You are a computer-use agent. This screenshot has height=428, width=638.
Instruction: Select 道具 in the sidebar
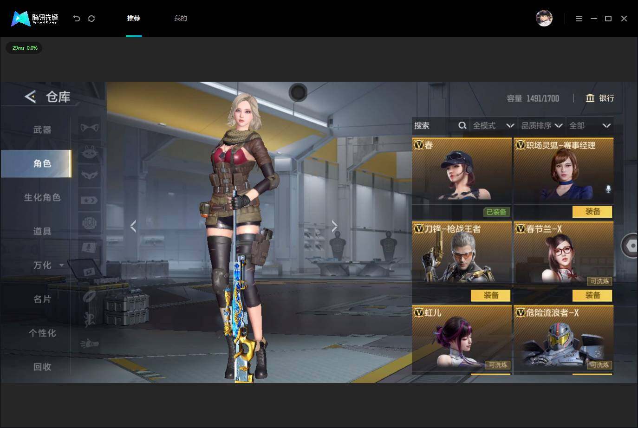pyautogui.click(x=42, y=231)
